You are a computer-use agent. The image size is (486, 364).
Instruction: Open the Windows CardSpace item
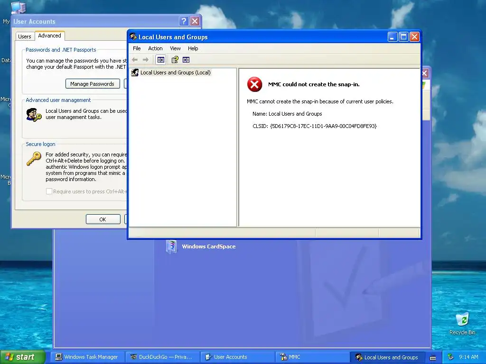pyautogui.click(x=171, y=247)
